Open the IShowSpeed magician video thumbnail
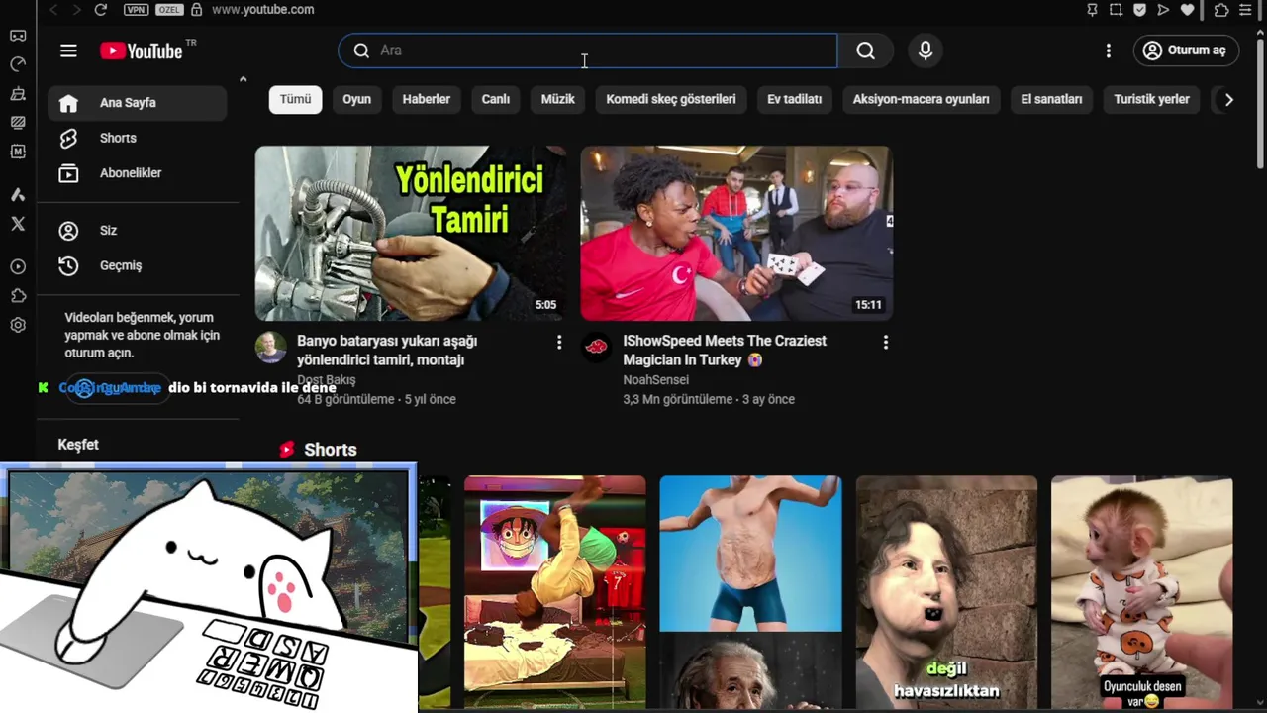1267x713 pixels. pyautogui.click(x=736, y=234)
